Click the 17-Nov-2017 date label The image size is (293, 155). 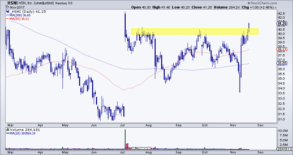pos(12,7)
